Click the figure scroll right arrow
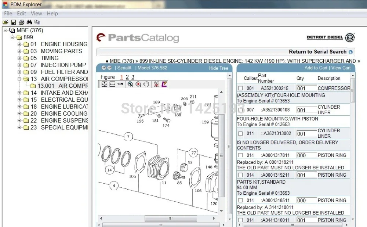 pyautogui.click(x=214, y=218)
